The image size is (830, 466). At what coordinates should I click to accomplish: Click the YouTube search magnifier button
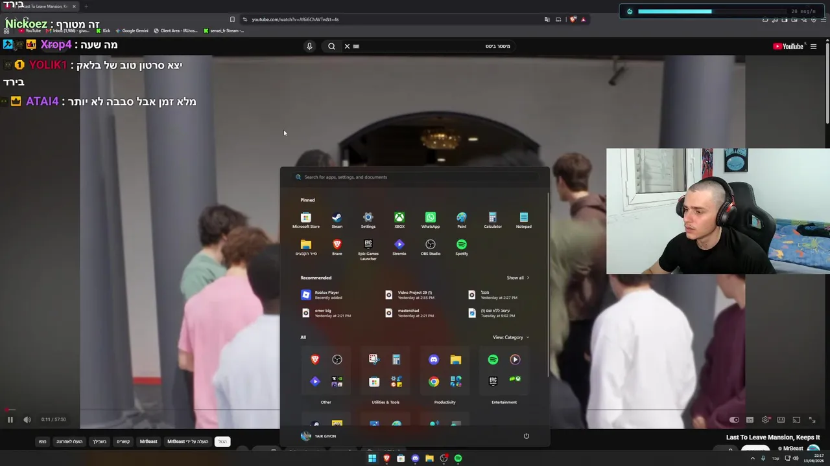[331, 46]
